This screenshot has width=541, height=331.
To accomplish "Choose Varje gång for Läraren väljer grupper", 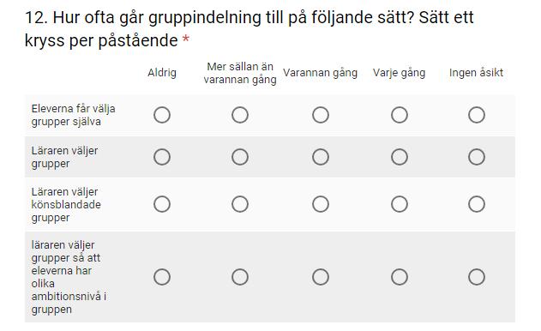I will pos(400,157).
